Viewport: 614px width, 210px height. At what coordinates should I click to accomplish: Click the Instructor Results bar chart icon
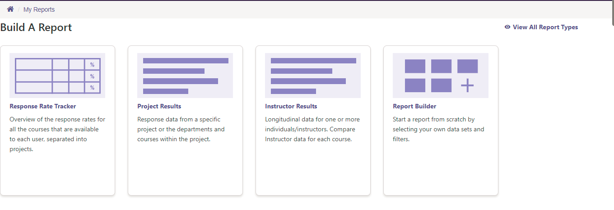pos(313,76)
